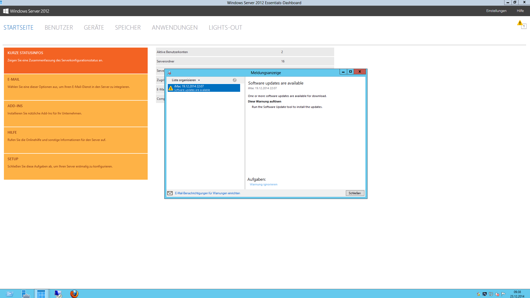This screenshot has height=298, width=530.
Task: Click the muted speaker icon in system tray
Action: coord(497,294)
